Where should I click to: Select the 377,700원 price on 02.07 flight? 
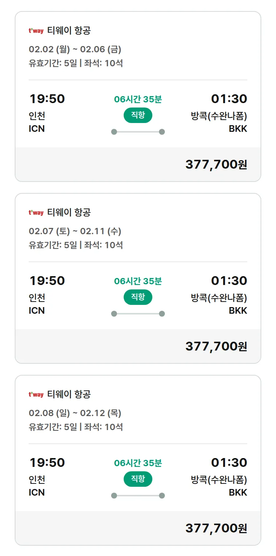[x=216, y=346]
